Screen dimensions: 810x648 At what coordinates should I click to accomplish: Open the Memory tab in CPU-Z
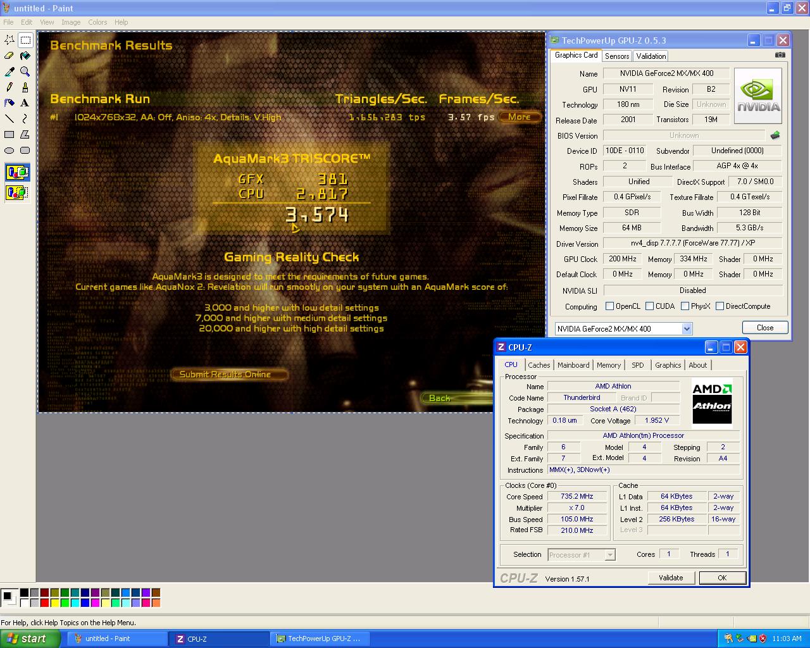point(609,365)
